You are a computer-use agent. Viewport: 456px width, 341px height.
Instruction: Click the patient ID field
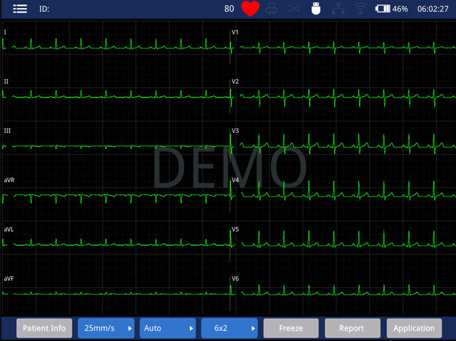click(44, 9)
